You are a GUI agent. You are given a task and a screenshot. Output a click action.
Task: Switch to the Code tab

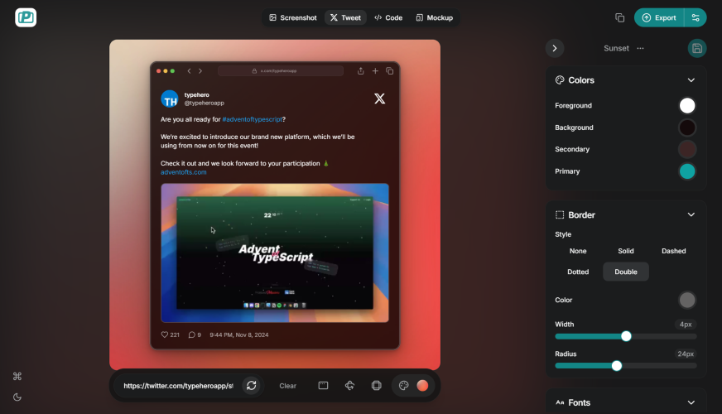point(388,17)
